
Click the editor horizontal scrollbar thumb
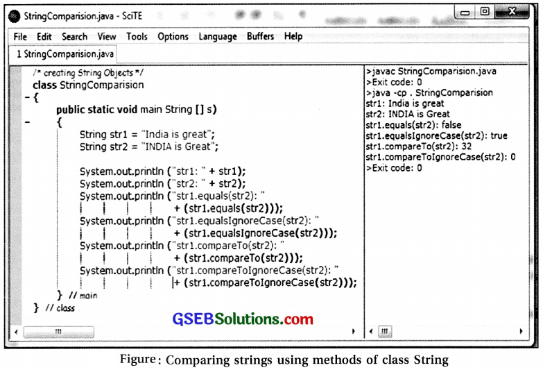pos(58,332)
